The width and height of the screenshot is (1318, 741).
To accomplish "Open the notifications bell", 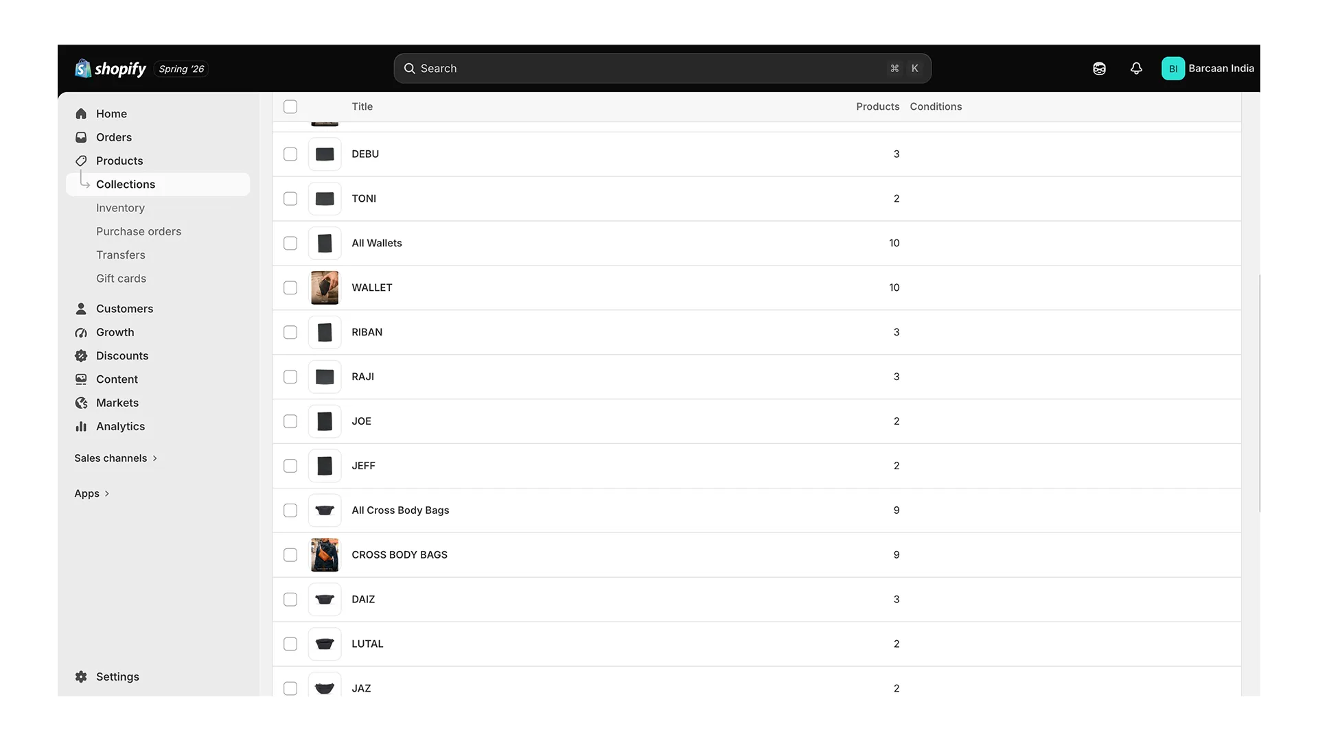I will 1136,69.
